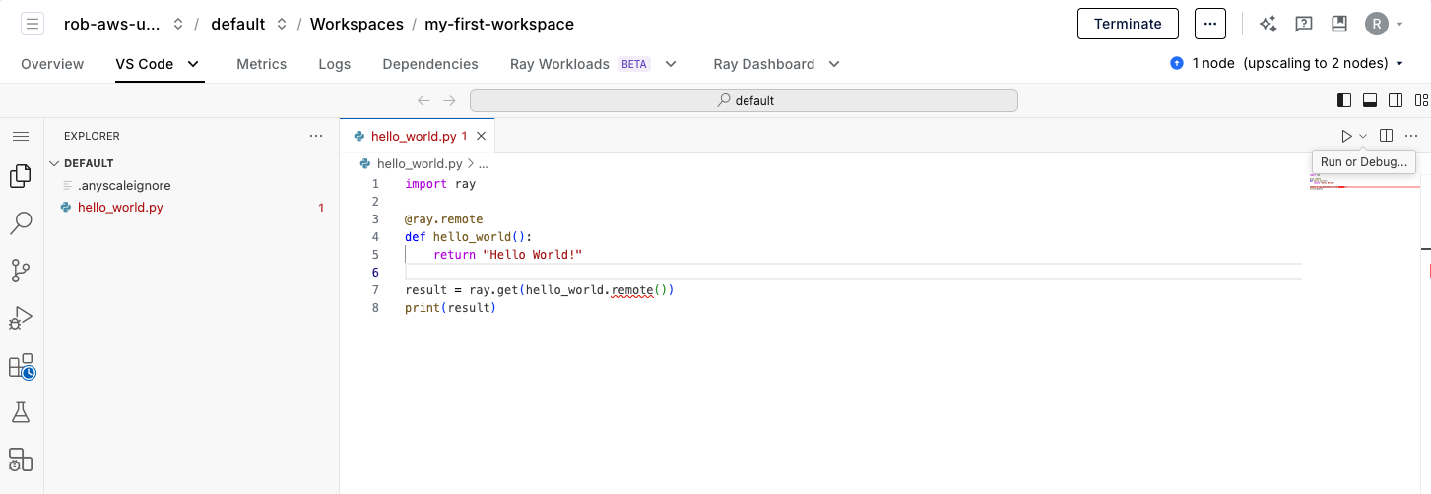Open the documentation bookmark icon

[x=1338, y=24]
